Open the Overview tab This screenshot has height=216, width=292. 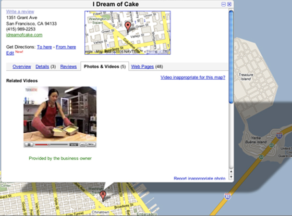(21, 67)
